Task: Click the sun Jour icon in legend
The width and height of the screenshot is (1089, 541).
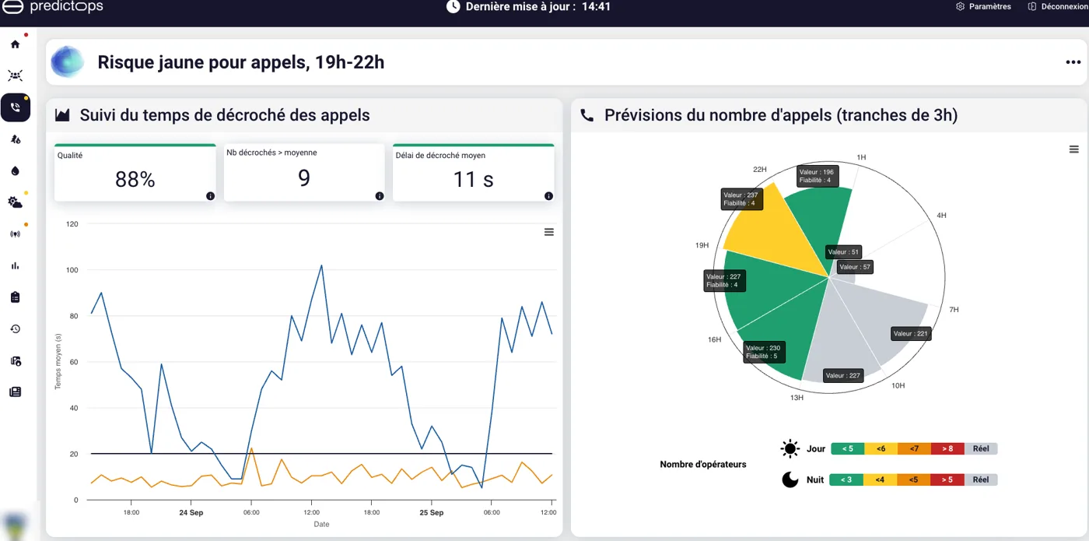Action: (790, 449)
